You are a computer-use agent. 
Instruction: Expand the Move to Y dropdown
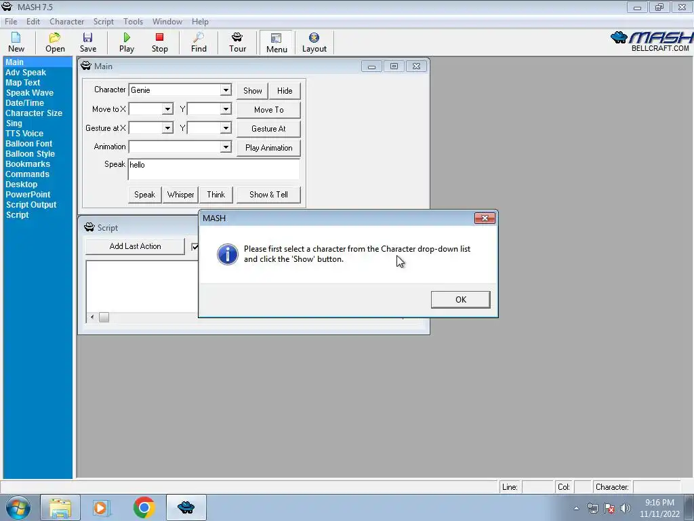pyautogui.click(x=226, y=109)
